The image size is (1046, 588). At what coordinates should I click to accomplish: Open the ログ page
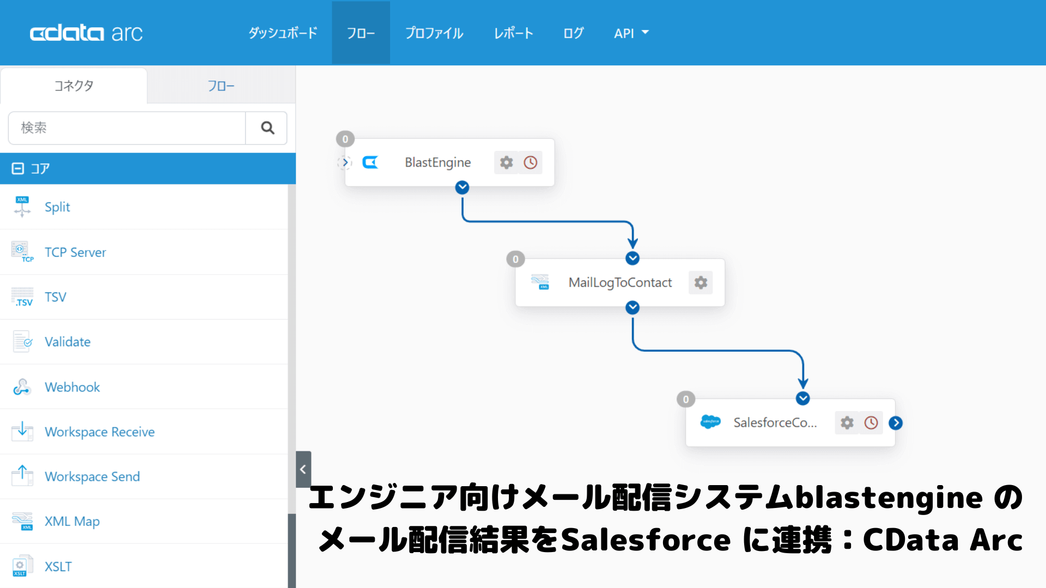click(x=573, y=33)
